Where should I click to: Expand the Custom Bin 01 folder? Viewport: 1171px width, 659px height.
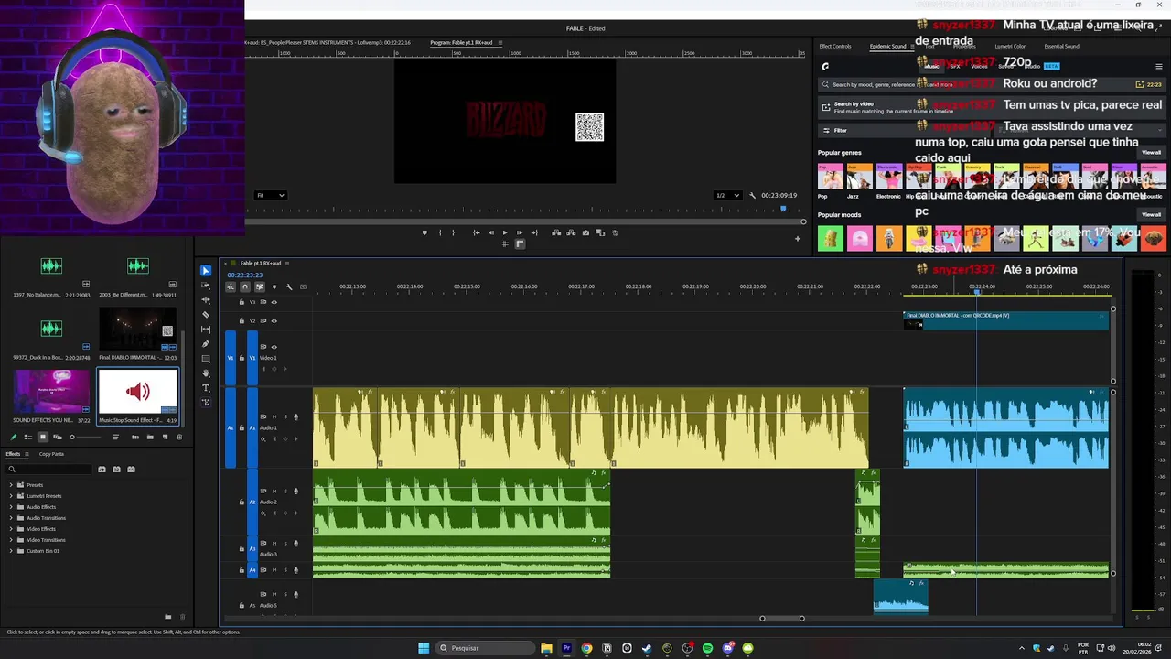[11, 551]
